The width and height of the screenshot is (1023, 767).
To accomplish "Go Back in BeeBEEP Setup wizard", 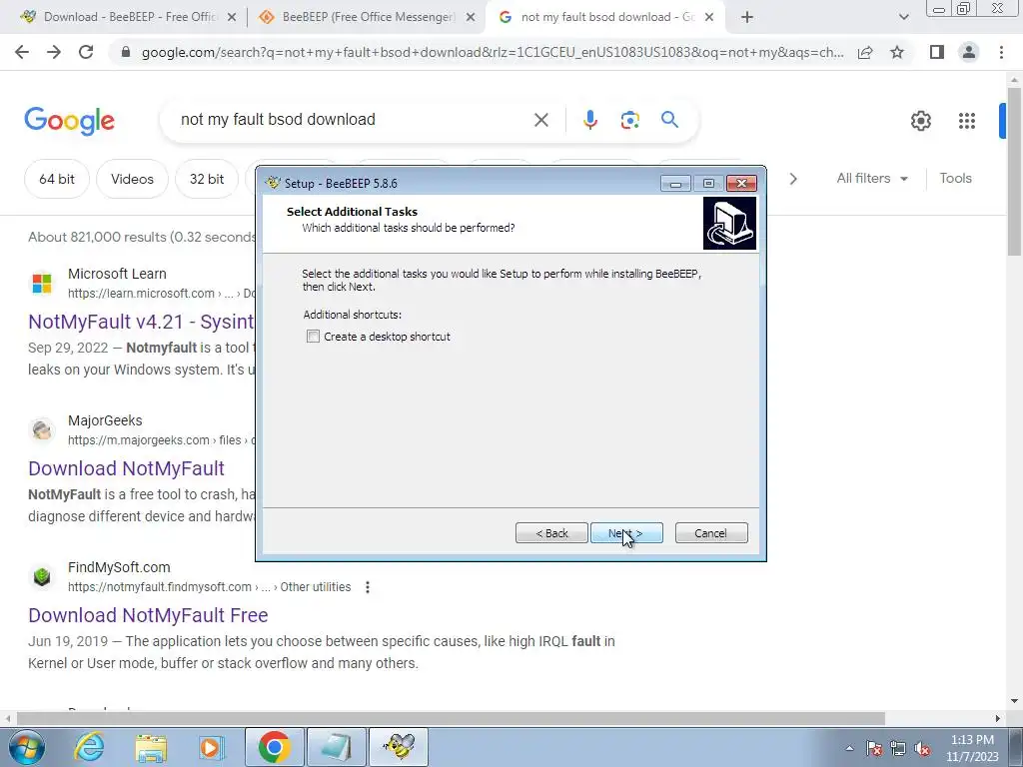I will click(x=551, y=533).
